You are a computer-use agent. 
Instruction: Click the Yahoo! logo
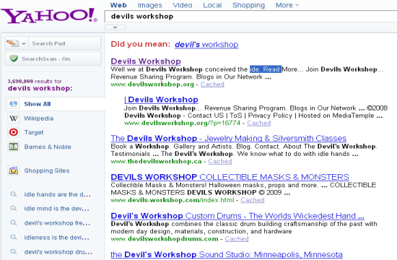tap(49, 15)
